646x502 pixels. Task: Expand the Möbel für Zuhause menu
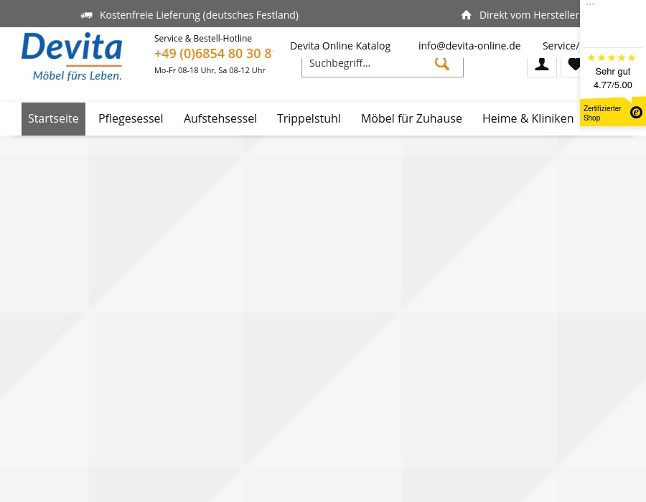point(411,118)
